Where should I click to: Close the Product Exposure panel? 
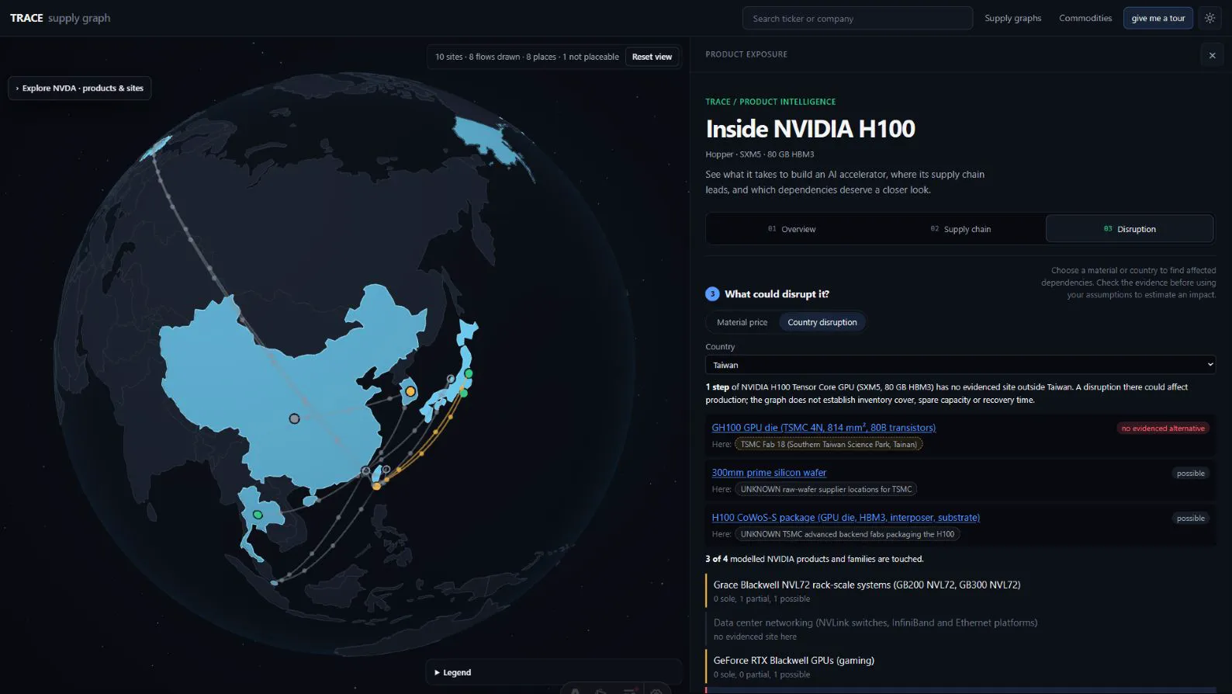[1212, 55]
